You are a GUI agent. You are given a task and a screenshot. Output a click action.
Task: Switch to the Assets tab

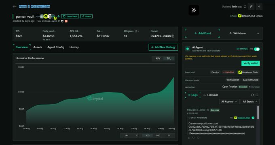(x=38, y=47)
